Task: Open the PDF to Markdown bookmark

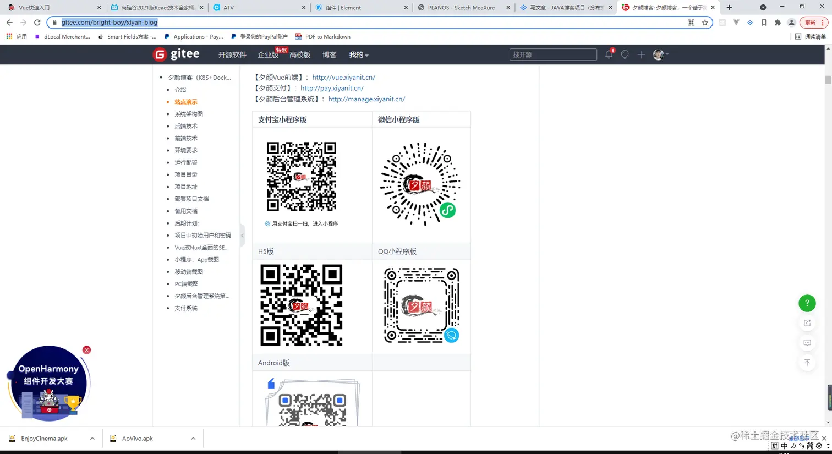Action: pos(323,36)
